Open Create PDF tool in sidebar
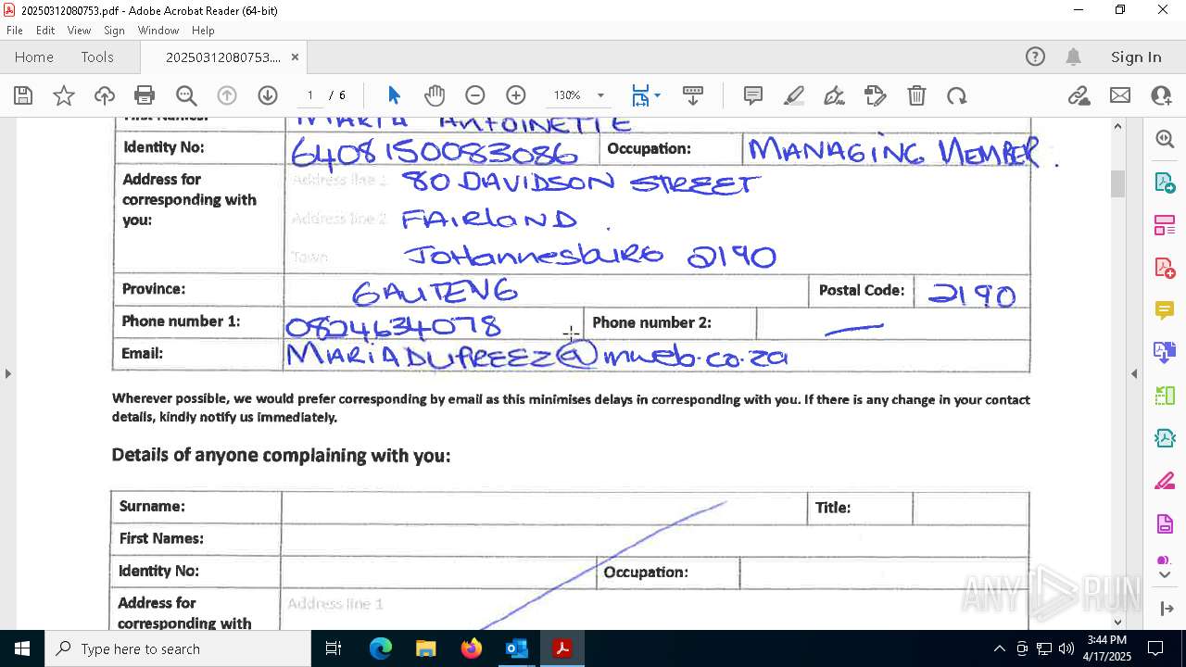This screenshot has width=1186, height=667. 1165,268
